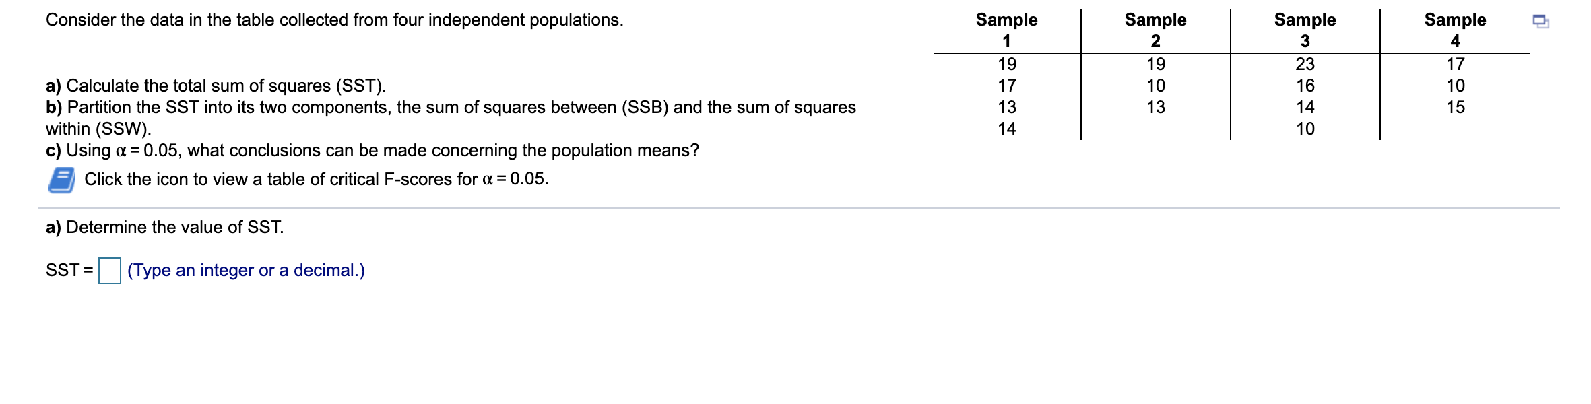Focus the SST answer input box
This screenshot has height=404, width=1591.
110,271
